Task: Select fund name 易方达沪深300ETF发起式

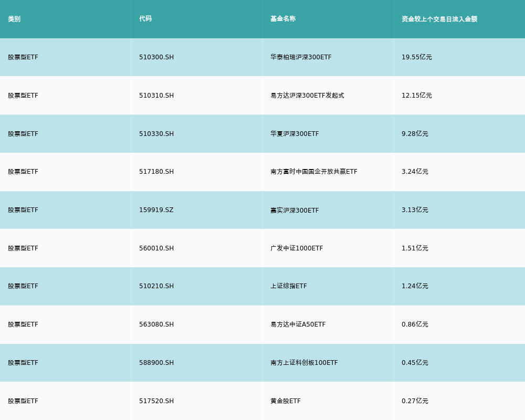Action: 307,96
